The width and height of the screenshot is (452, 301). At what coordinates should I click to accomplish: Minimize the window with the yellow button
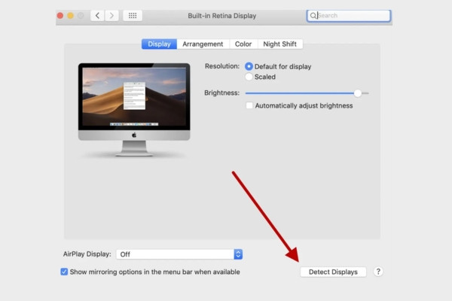click(70, 16)
